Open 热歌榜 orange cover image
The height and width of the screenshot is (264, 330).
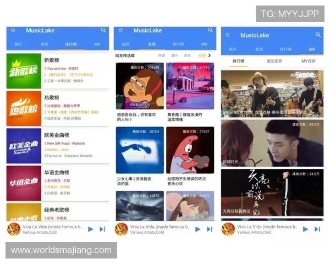click(24, 109)
